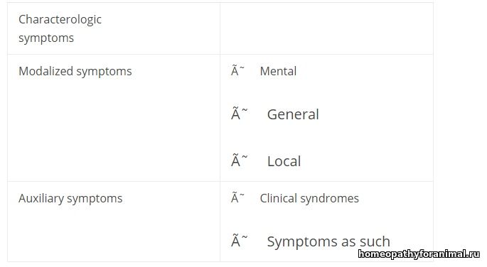Click bullet glyph beside 'Mental'
487x267 pixels.
[237, 71]
